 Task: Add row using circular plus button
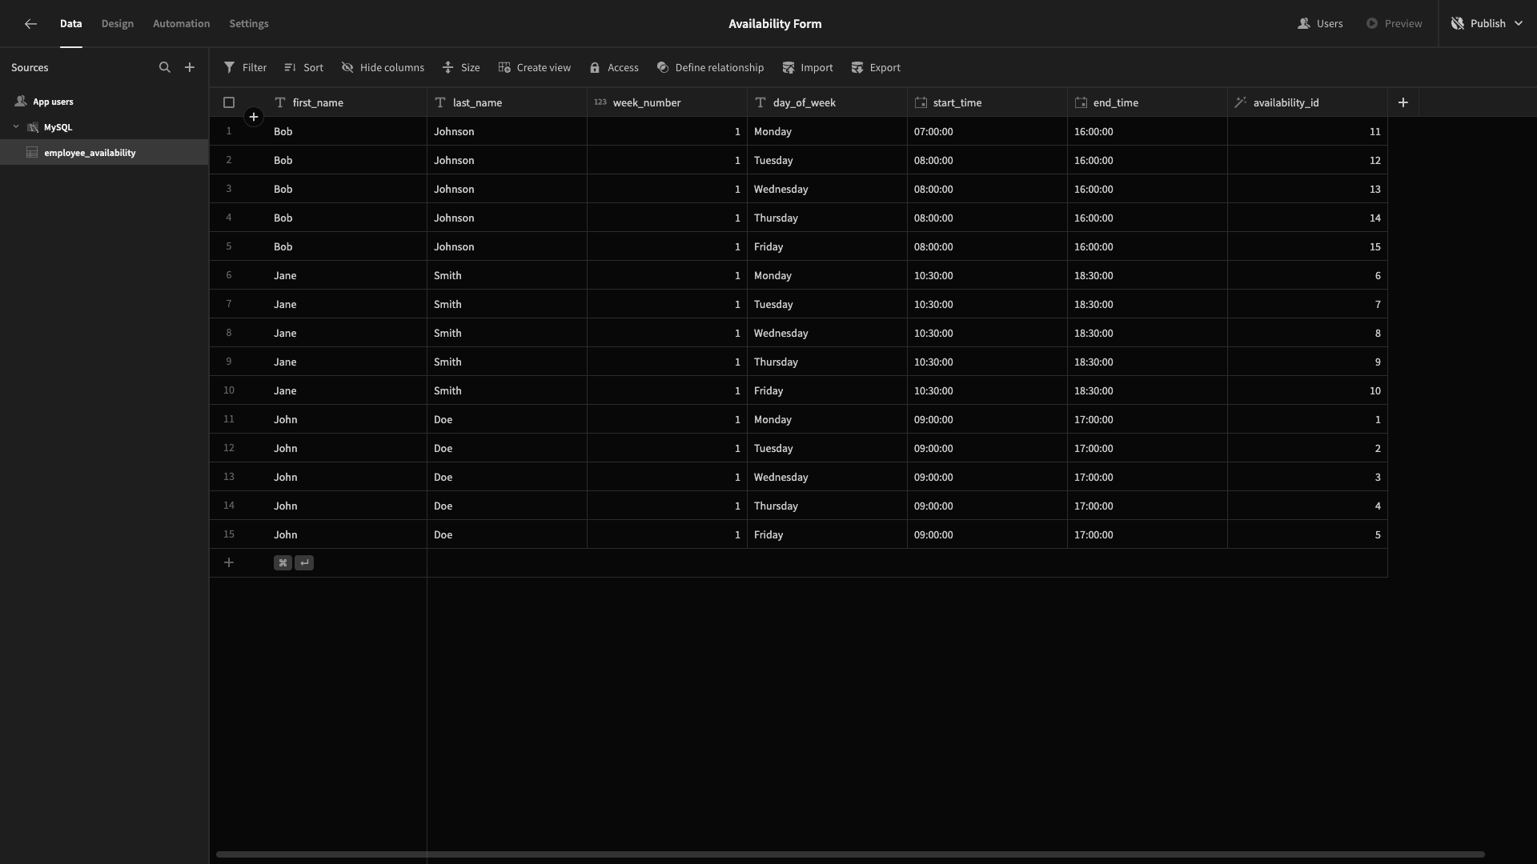tap(253, 118)
